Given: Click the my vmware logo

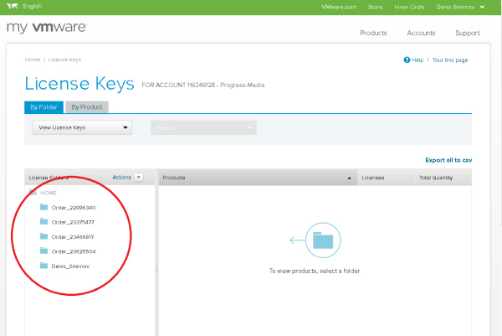Looking at the screenshot, I should 46,28.
